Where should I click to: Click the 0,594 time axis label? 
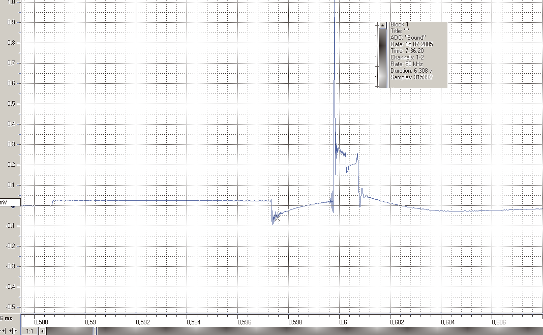click(193, 322)
